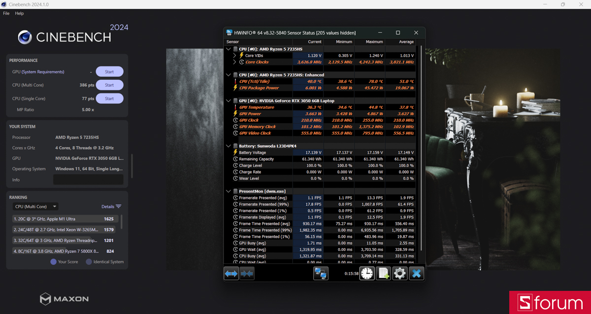Expand the Core VIDs sensor row
The height and width of the screenshot is (314, 591).
235,56
